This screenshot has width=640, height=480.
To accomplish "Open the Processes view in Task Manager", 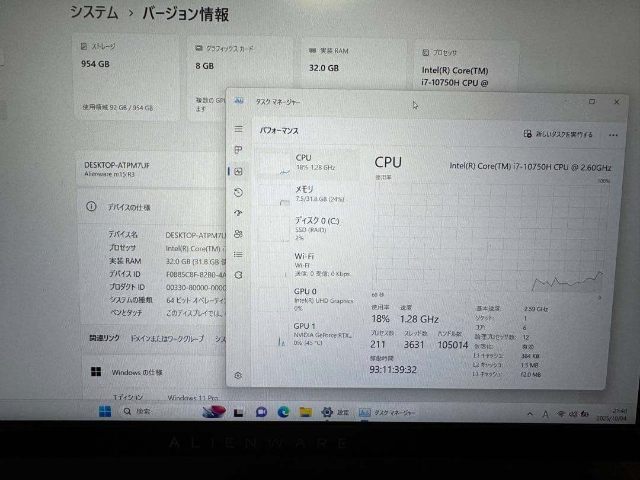I will (238, 149).
